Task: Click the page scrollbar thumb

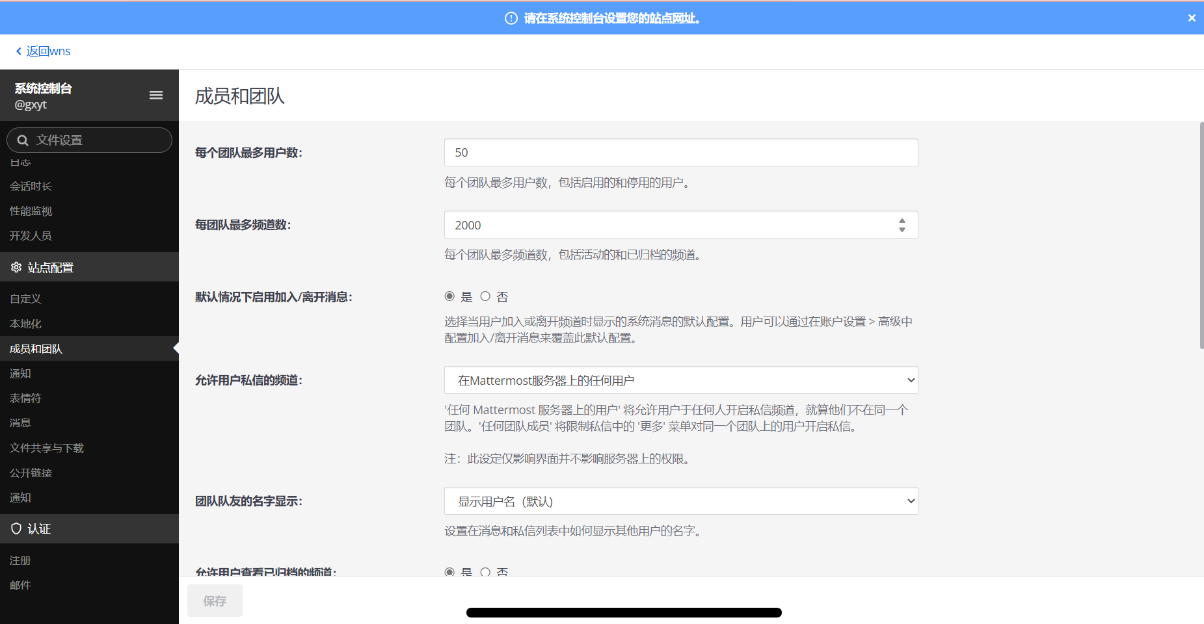Action: point(1201,235)
